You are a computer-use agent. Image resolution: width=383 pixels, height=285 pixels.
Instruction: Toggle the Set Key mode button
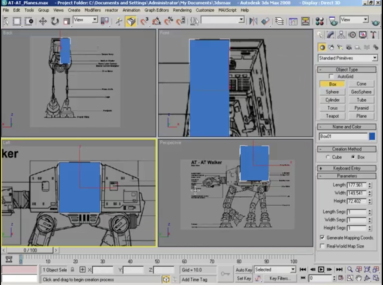[x=244, y=278]
